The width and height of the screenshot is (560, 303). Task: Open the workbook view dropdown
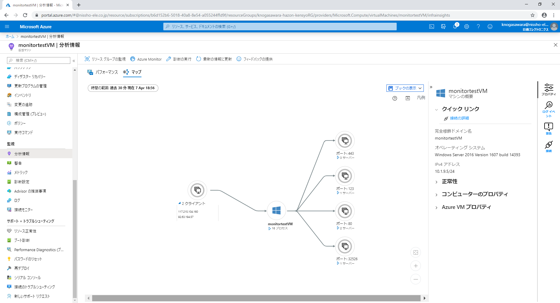coord(405,88)
